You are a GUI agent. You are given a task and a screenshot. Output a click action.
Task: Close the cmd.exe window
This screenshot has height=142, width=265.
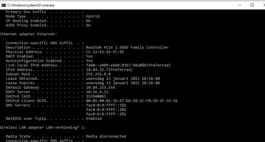tap(262, 5)
